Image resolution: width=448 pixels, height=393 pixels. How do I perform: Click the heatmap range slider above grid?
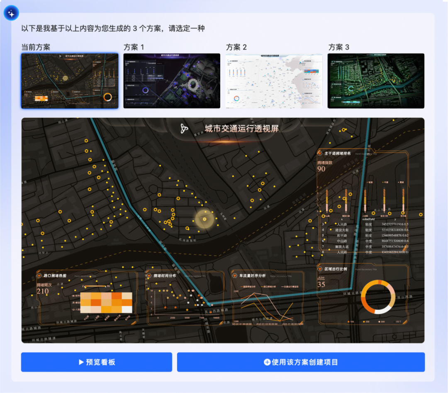(x=95, y=286)
